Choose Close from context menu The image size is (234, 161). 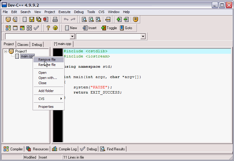coord(49,83)
